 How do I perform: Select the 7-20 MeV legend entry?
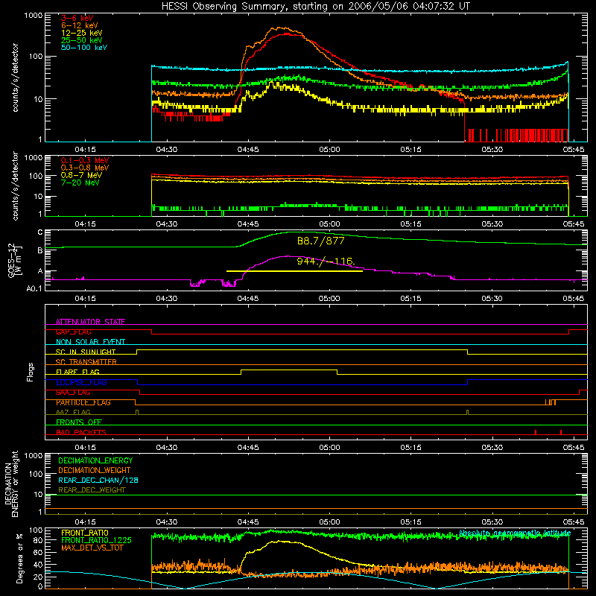pos(80,183)
